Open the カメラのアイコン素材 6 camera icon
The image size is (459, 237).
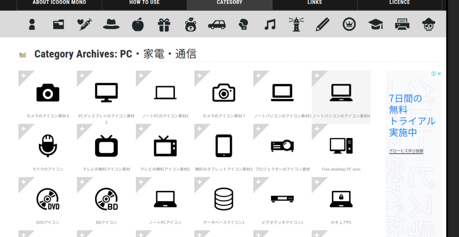[x=48, y=92]
